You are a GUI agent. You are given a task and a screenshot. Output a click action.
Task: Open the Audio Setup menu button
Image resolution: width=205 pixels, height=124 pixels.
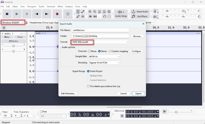pos(121,14)
